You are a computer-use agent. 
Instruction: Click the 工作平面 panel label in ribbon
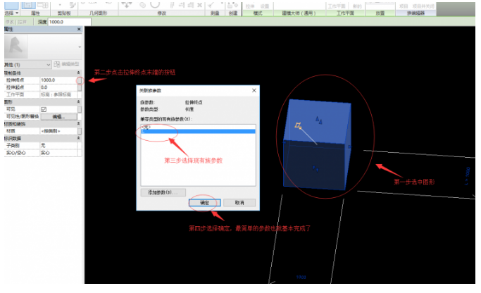click(345, 13)
